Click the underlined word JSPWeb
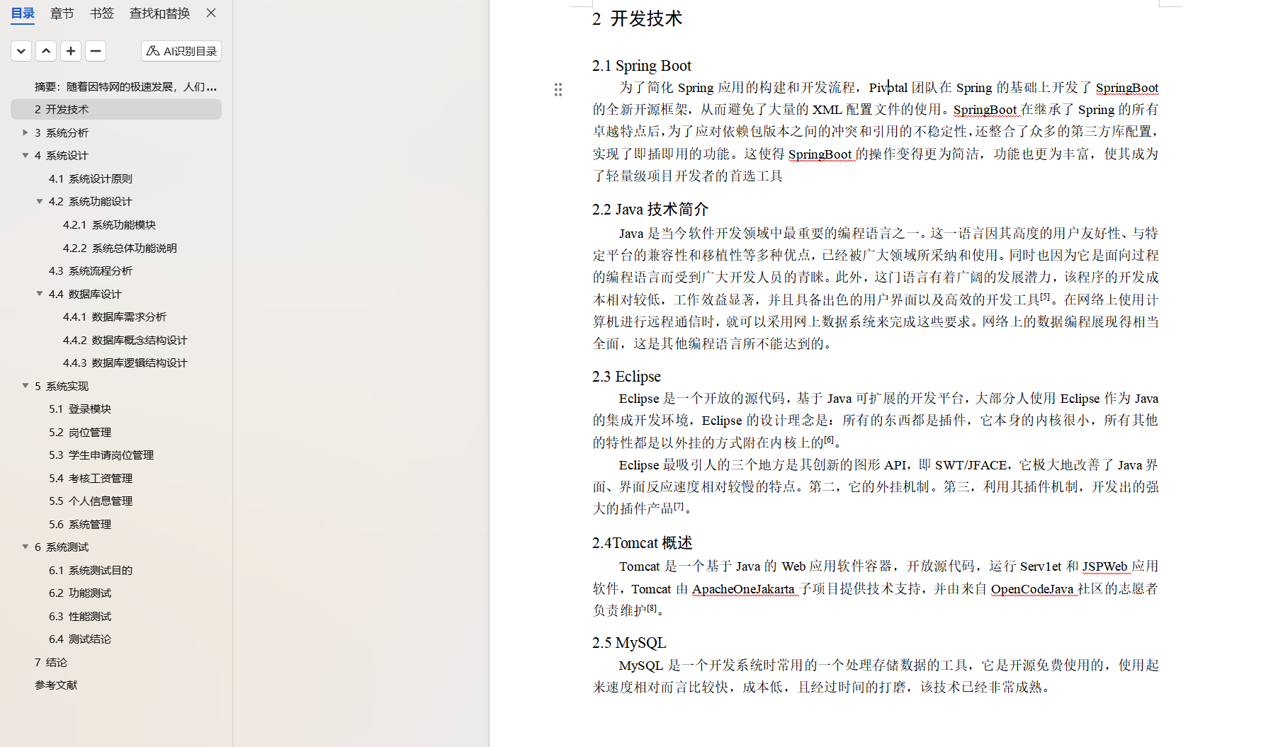This screenshot has width=1261, height=747. click(1104, 566)
